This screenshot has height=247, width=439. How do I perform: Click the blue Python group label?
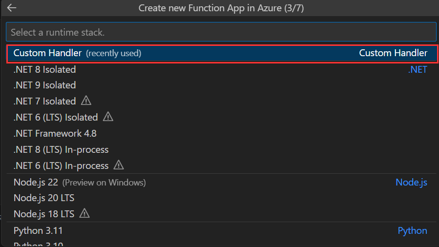pyautogui.click(x=413, y=231)
